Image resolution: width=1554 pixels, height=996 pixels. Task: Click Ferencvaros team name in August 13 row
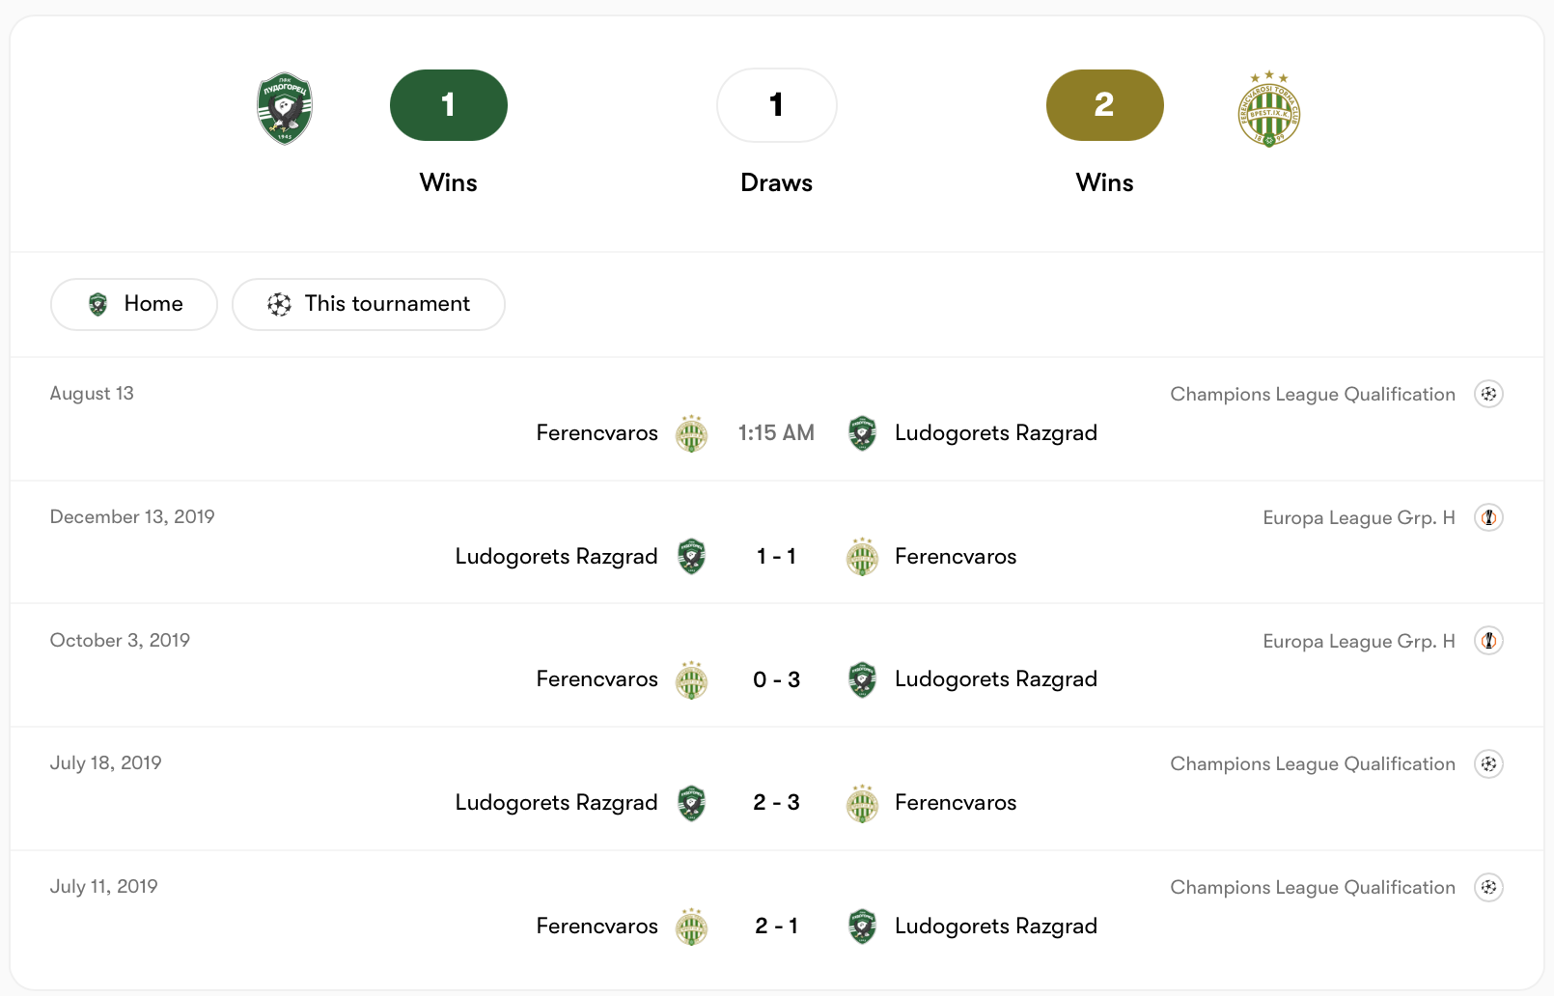(597, 433)
